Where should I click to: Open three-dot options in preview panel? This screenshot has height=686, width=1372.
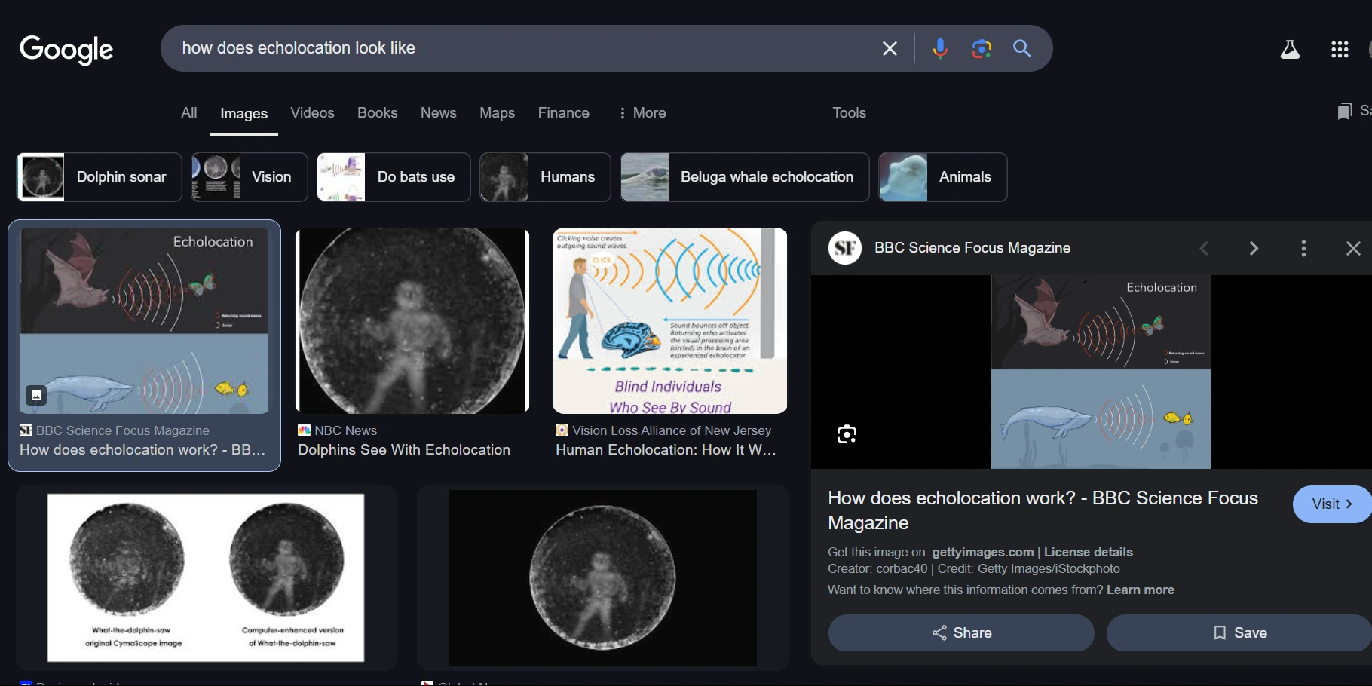click(x=1303, y=248)
